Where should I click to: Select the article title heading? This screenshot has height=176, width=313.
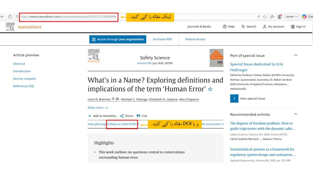point(155,84)
